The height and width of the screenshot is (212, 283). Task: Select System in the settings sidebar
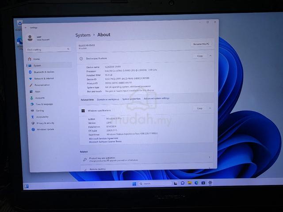(x=49, y=65)
